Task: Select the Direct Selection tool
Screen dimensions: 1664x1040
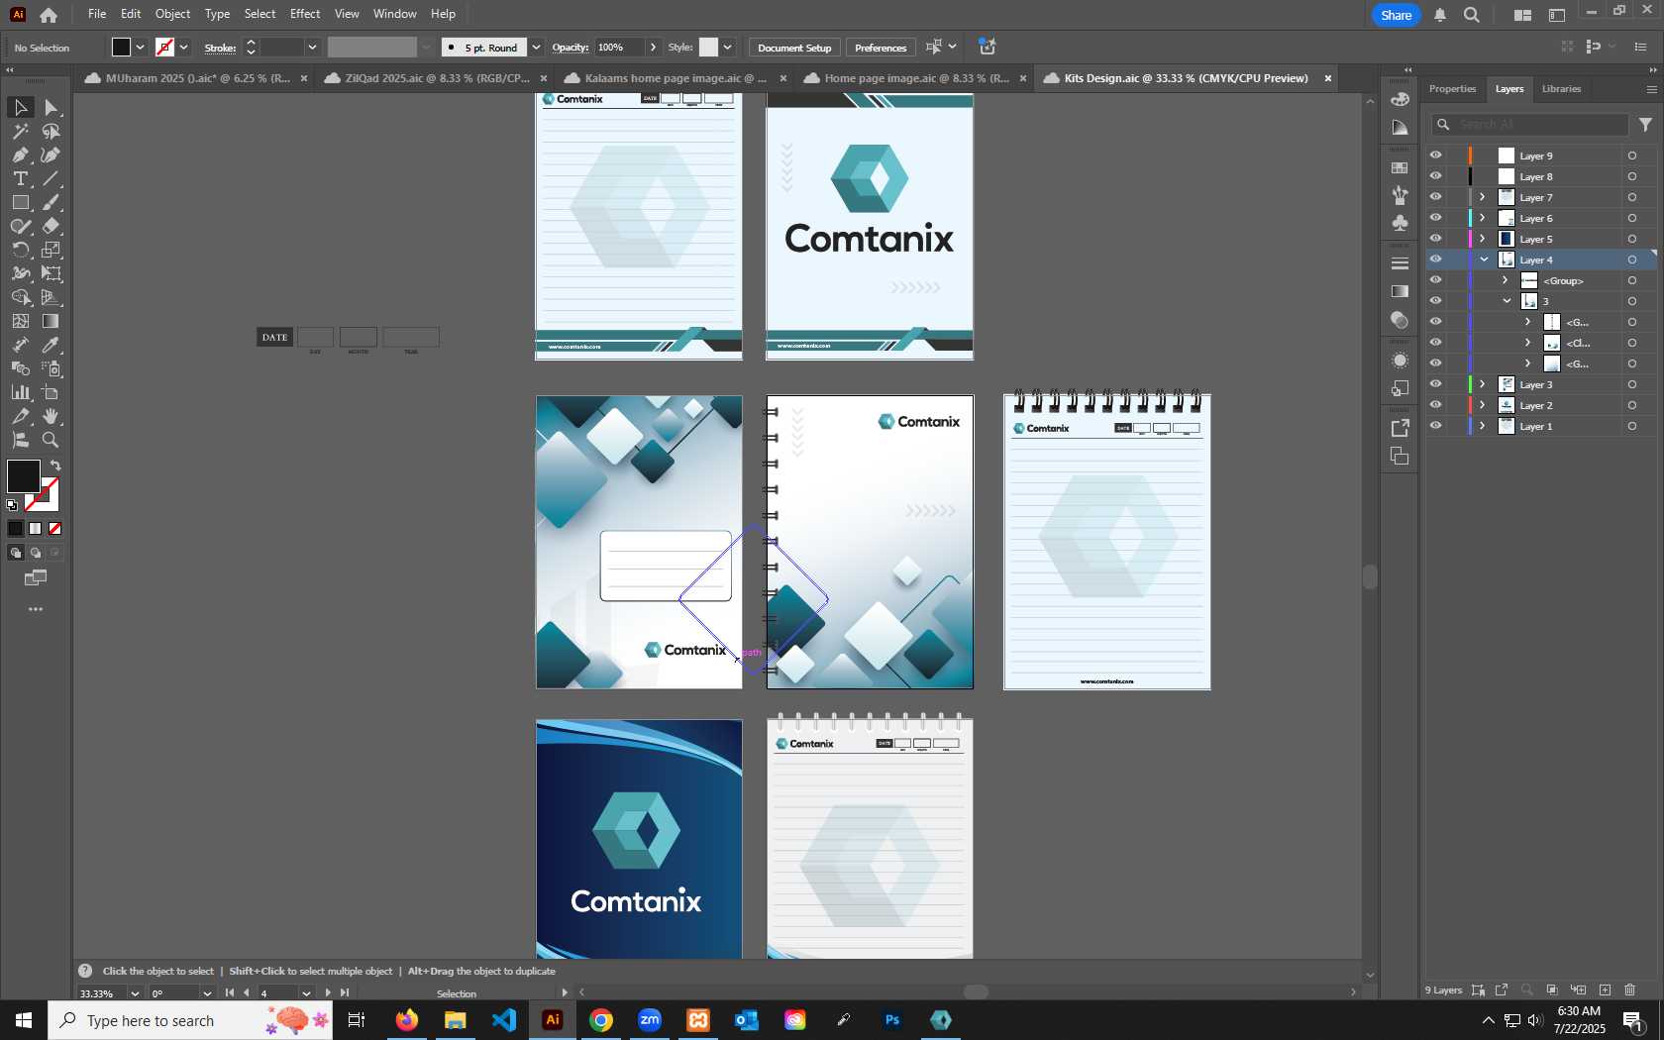Action: [52, 107]
